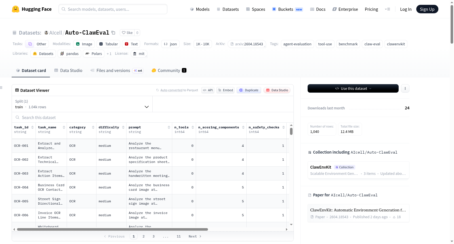Click the table horizontal scrollbar
The height and width of the screenshot is (244, 454).
112,229
